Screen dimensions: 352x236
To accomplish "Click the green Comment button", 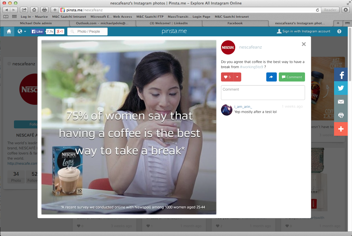I will point(292,77).
